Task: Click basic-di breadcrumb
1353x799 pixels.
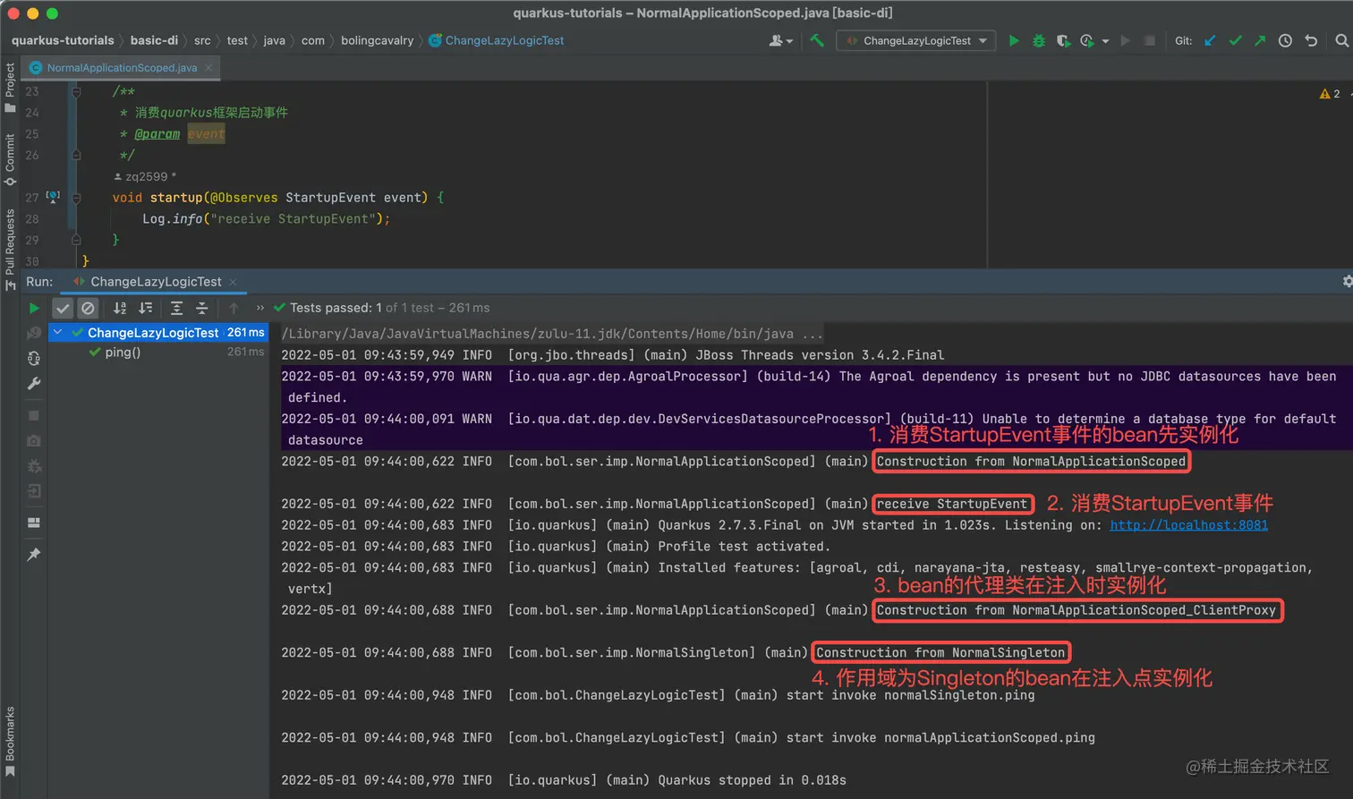Action: coord(154,40)
